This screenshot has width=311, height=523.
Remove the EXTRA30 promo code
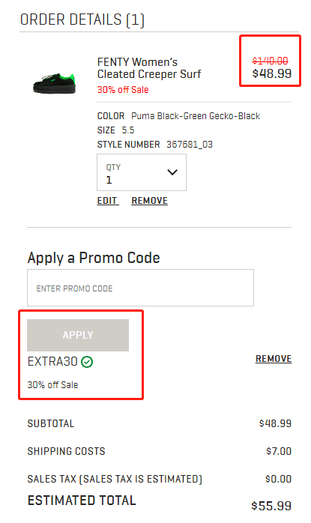coord(274,359)
